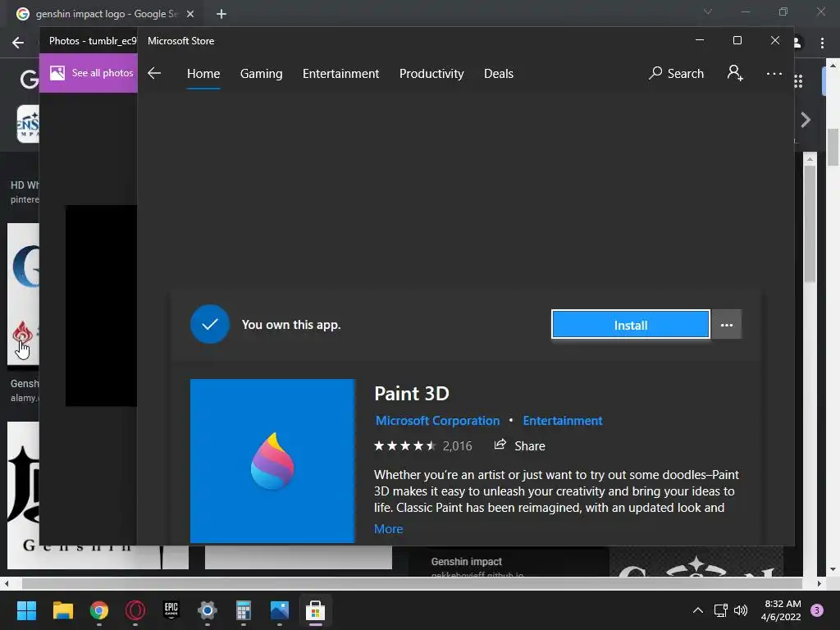
Task: Open more options next to Install
Action: tap(727, 325)
